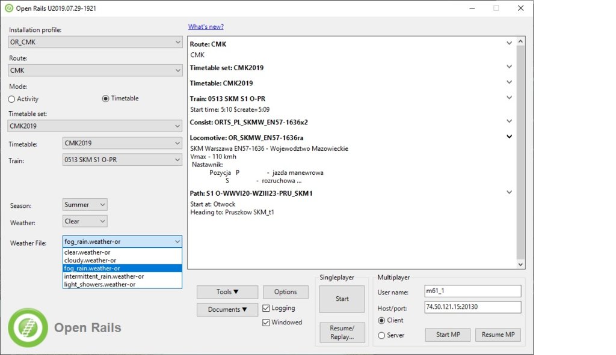Click the Open Rails logo icon

[x=28, y=327]
